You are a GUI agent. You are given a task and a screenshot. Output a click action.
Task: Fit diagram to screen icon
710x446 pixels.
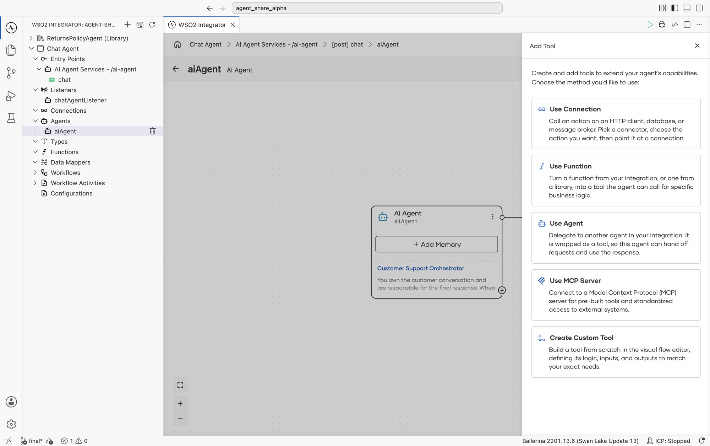pos(180,385)
